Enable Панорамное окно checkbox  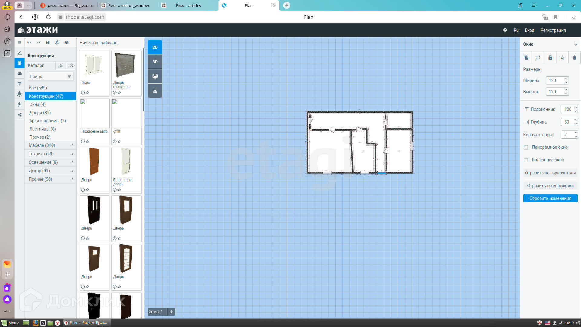(x=526, y=147)
